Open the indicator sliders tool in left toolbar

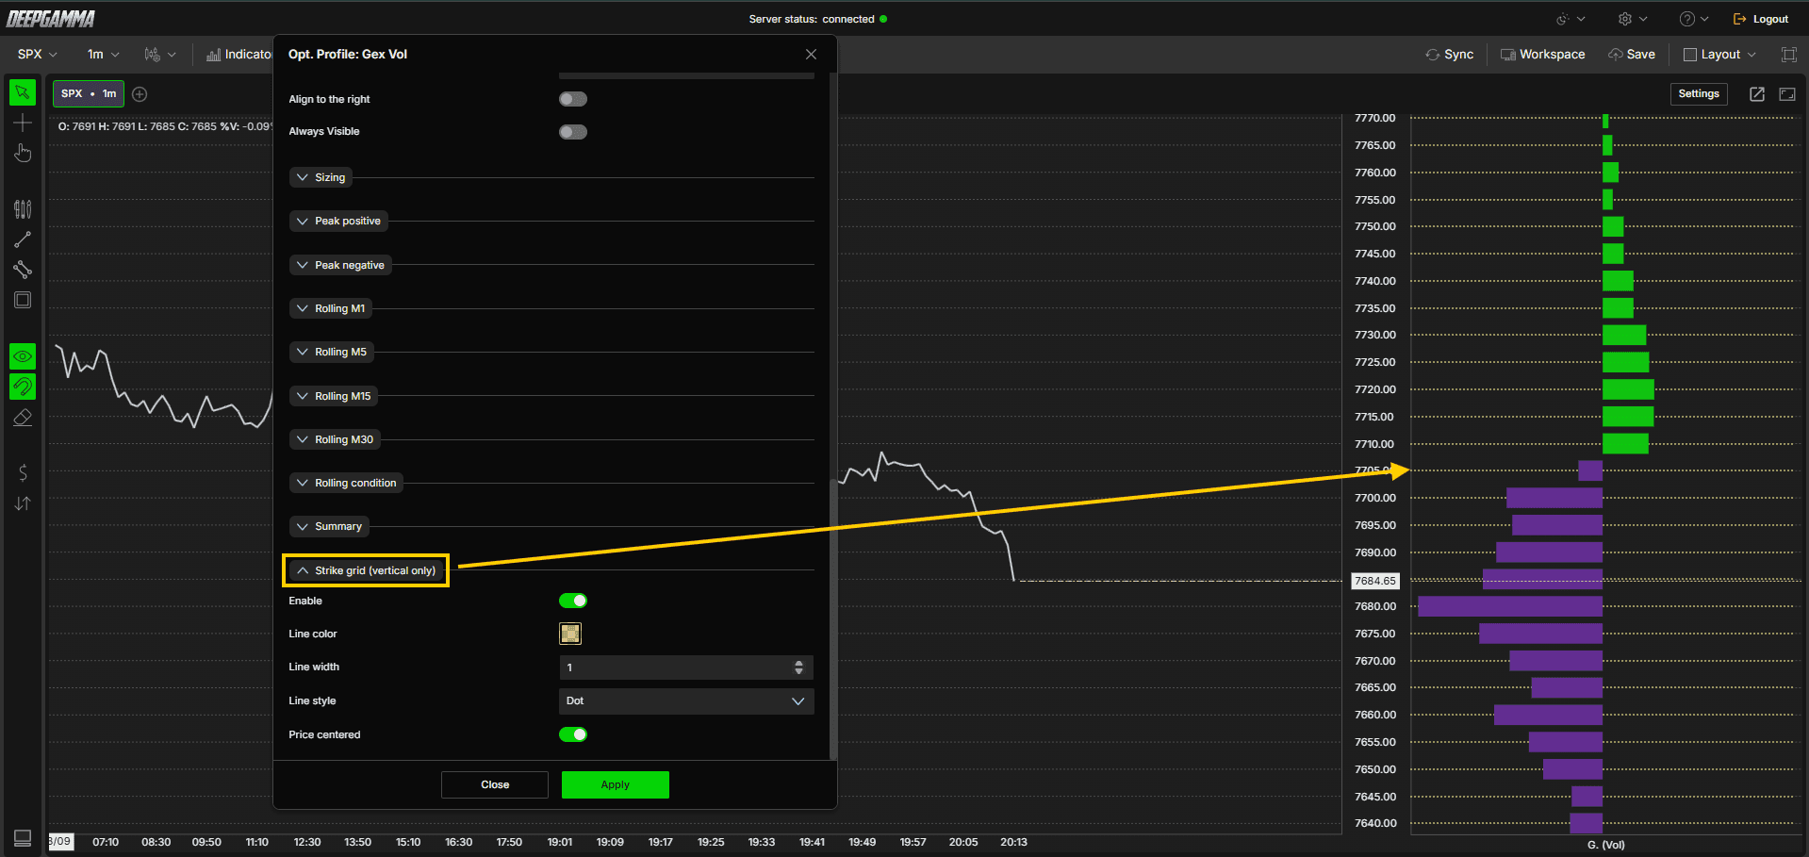tap(23, 209)
